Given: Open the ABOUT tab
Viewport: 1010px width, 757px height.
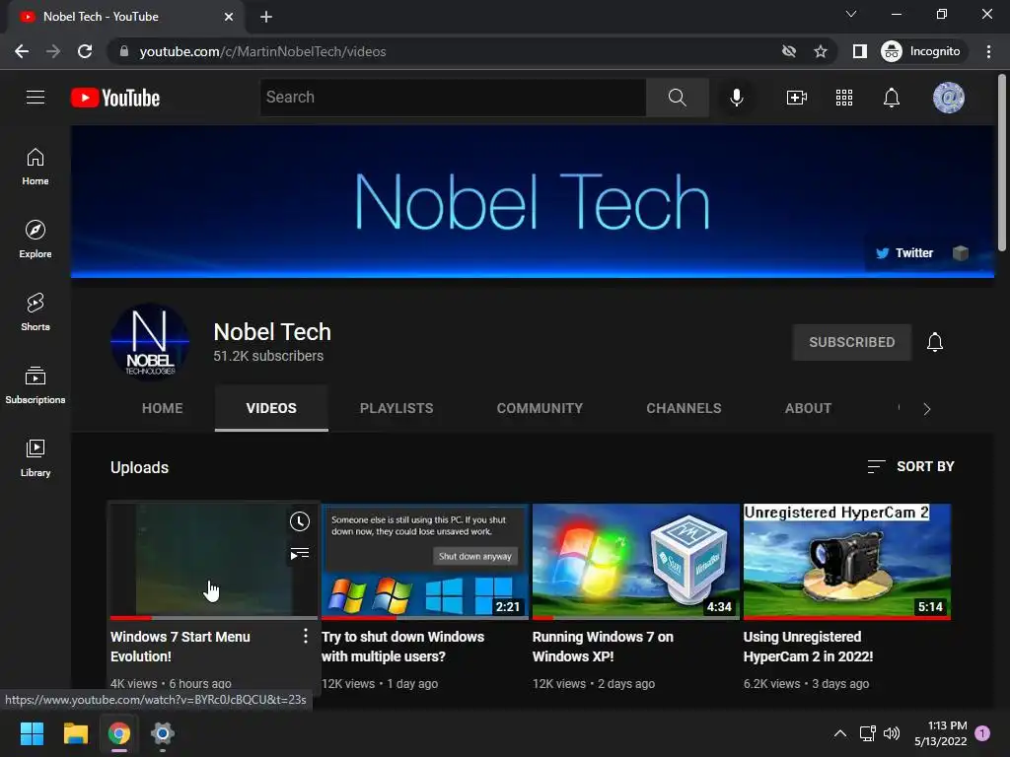Looking at the screenshot, I should pyautogui.click(x=808, y=408).
